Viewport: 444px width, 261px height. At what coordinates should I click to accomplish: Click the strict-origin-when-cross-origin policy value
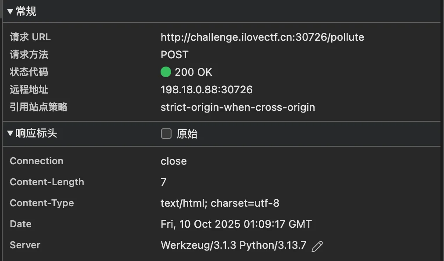point(238,107)
